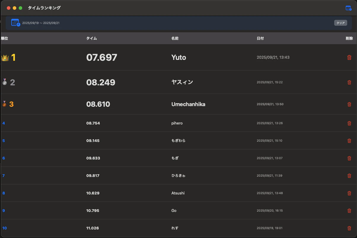Select the time 10.795
This screenshot has height=238, width=357.
(93, 211)
